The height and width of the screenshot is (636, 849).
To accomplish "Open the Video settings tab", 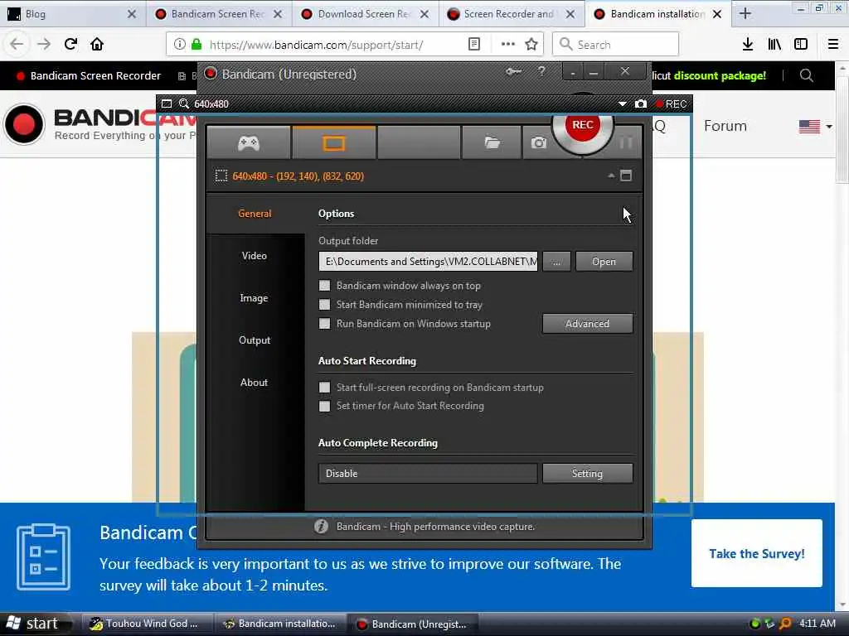I will point(255,256).
